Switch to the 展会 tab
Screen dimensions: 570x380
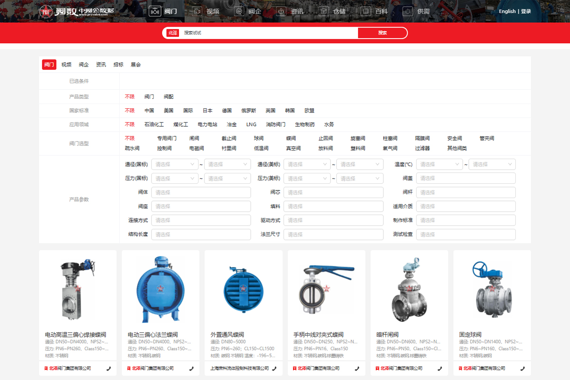tap(136, 65)
